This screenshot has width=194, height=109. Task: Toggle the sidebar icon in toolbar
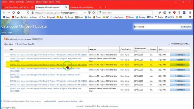pyautogui.click(x=165, y=13)
